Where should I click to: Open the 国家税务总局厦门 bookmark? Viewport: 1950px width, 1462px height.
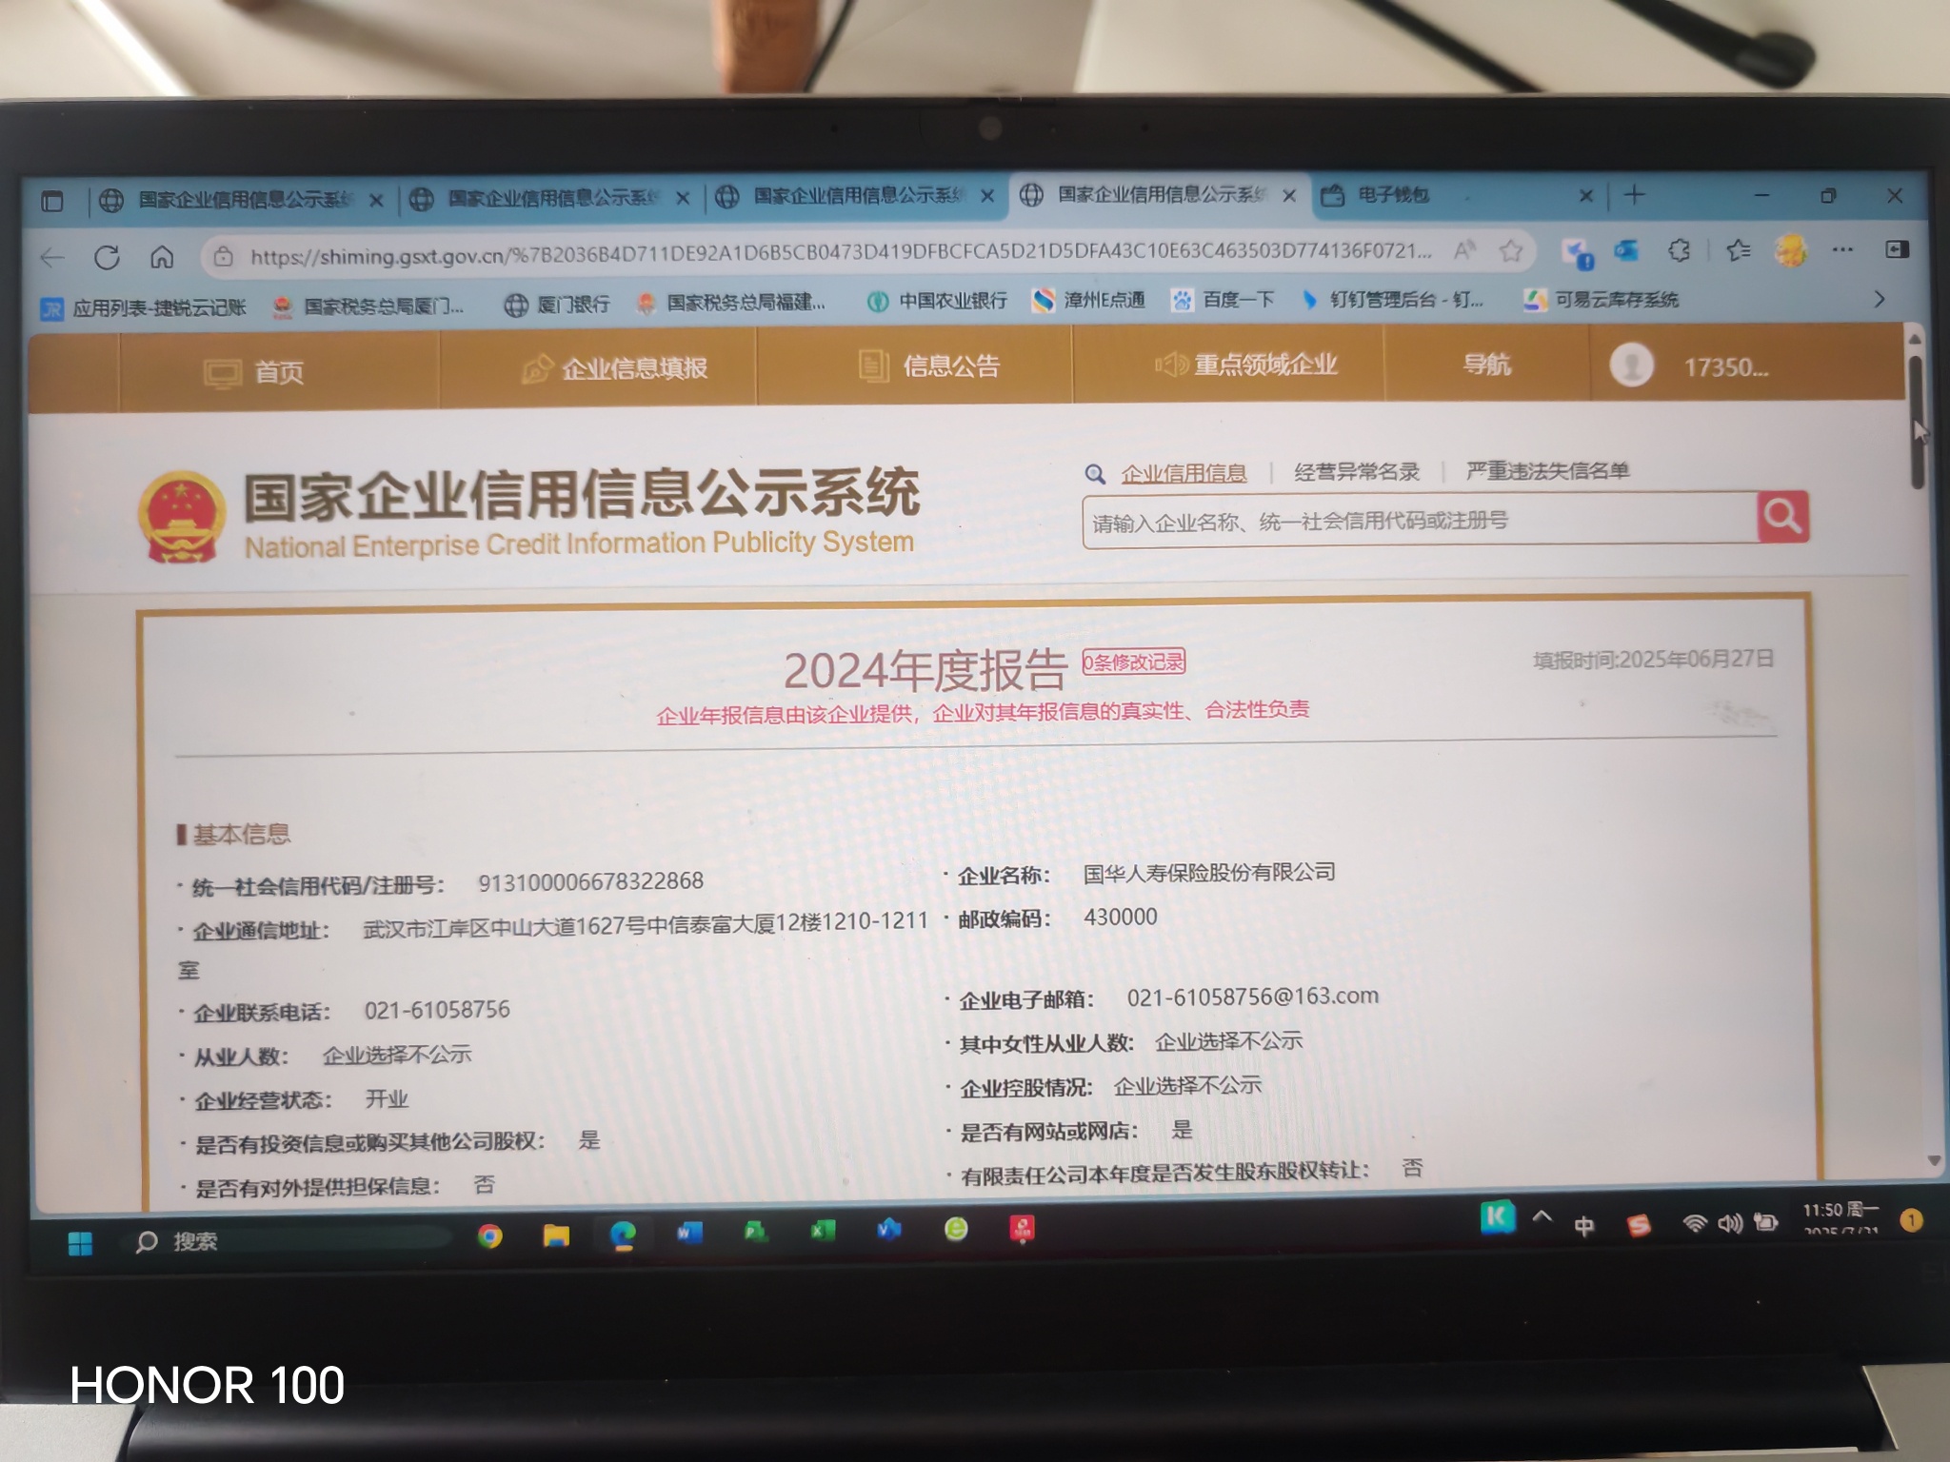coord(368,306)
